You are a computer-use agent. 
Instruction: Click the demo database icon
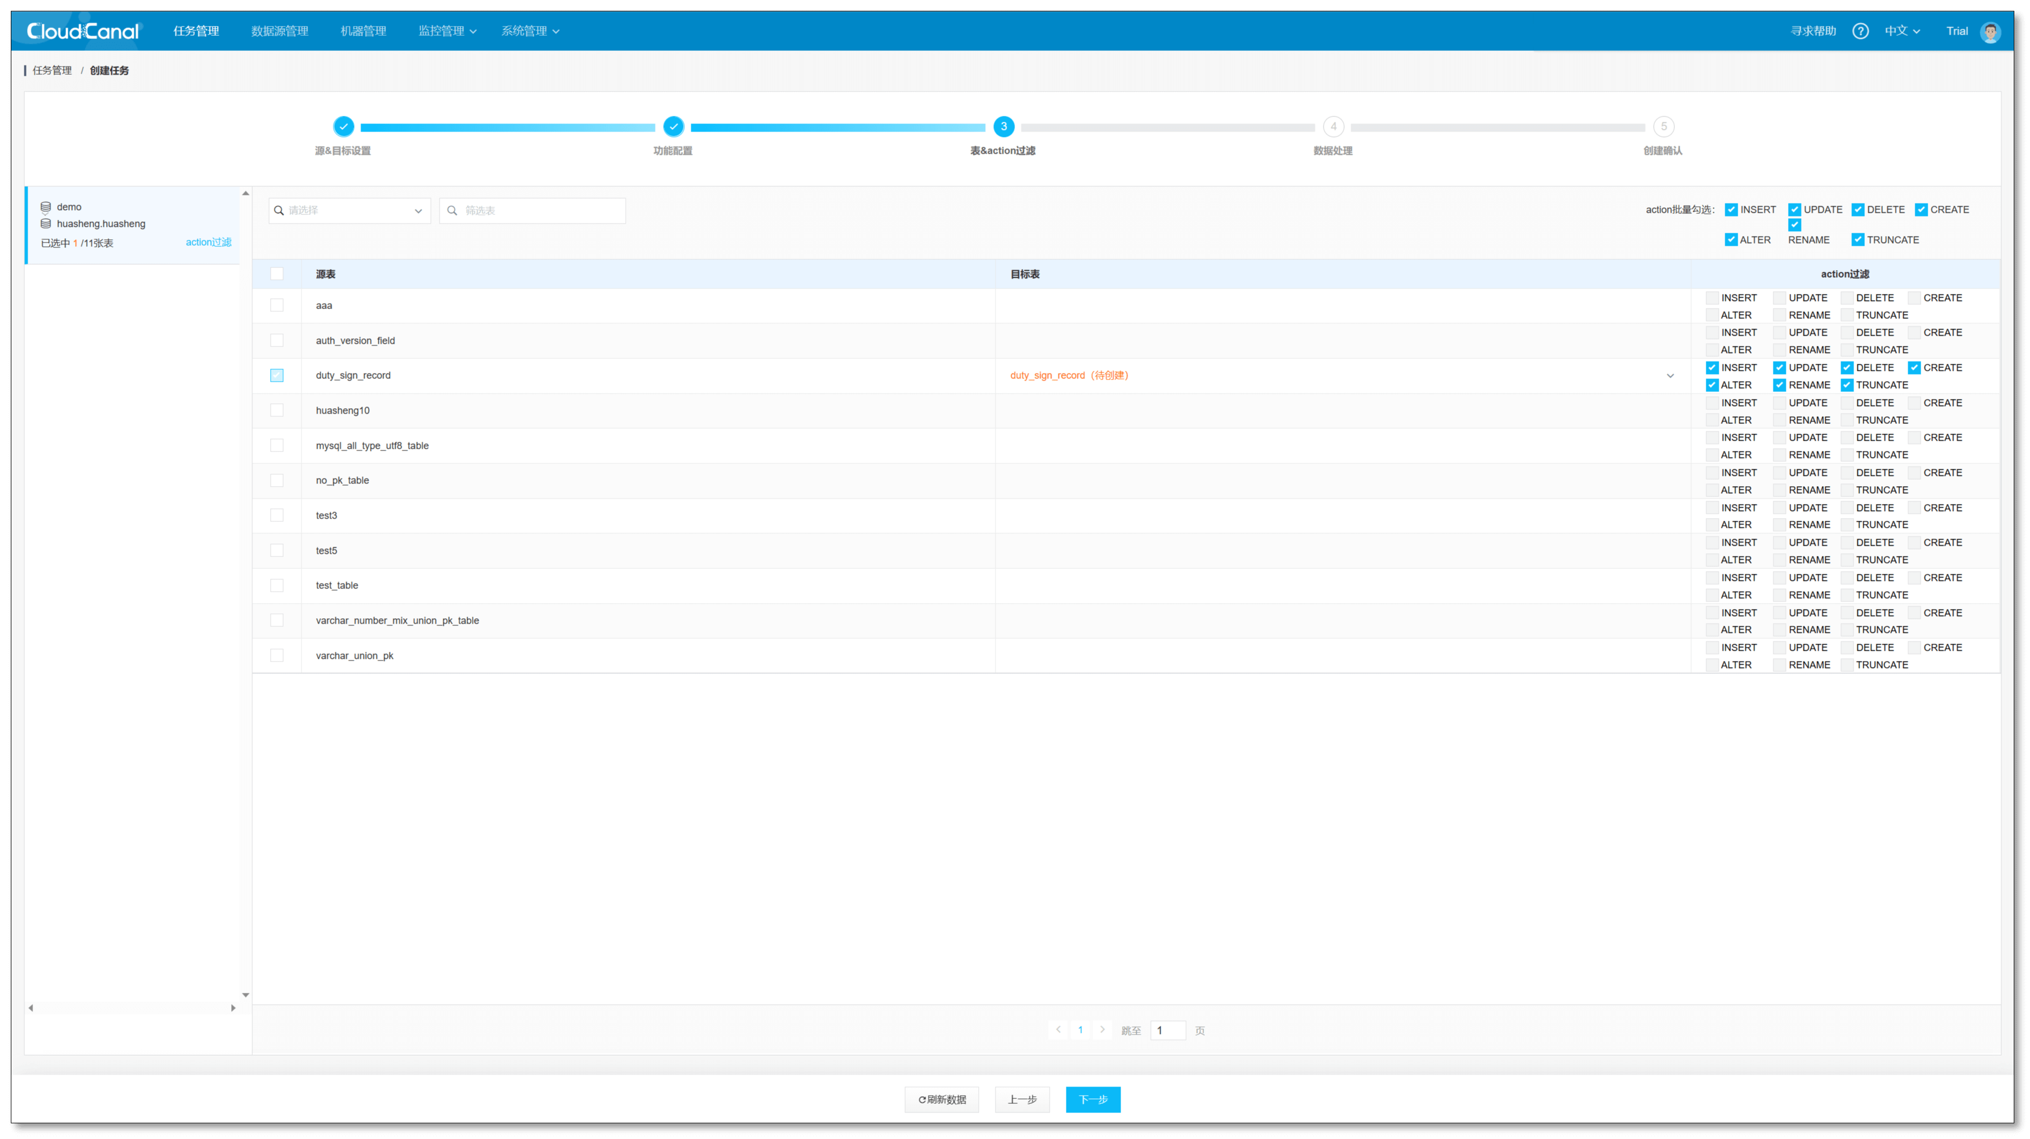coord(45,206)
